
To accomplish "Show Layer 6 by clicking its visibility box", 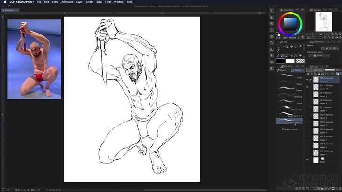I will pyautogui.click(x=307, y=117).
